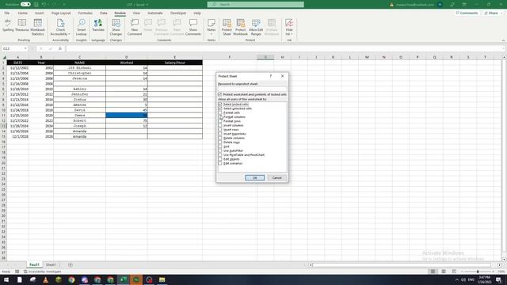
Task: Show hidden icons in system tray
Action: coord(457,279)
